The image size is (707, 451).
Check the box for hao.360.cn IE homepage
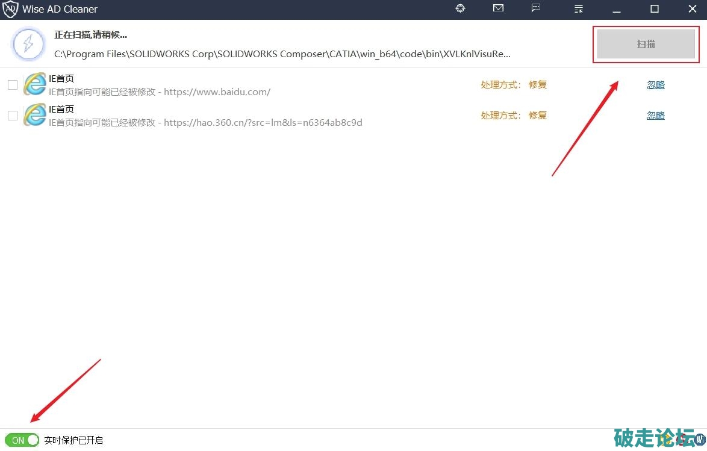(x=13, y=116)
